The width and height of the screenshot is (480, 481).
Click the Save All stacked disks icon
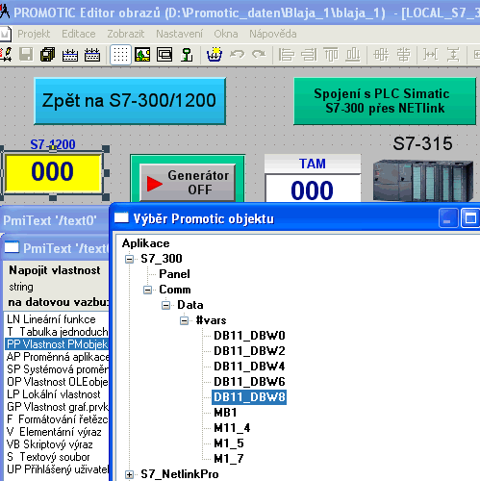click(48, 55)
